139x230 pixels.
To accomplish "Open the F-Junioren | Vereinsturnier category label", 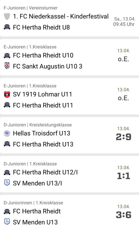I will (31, 8).
